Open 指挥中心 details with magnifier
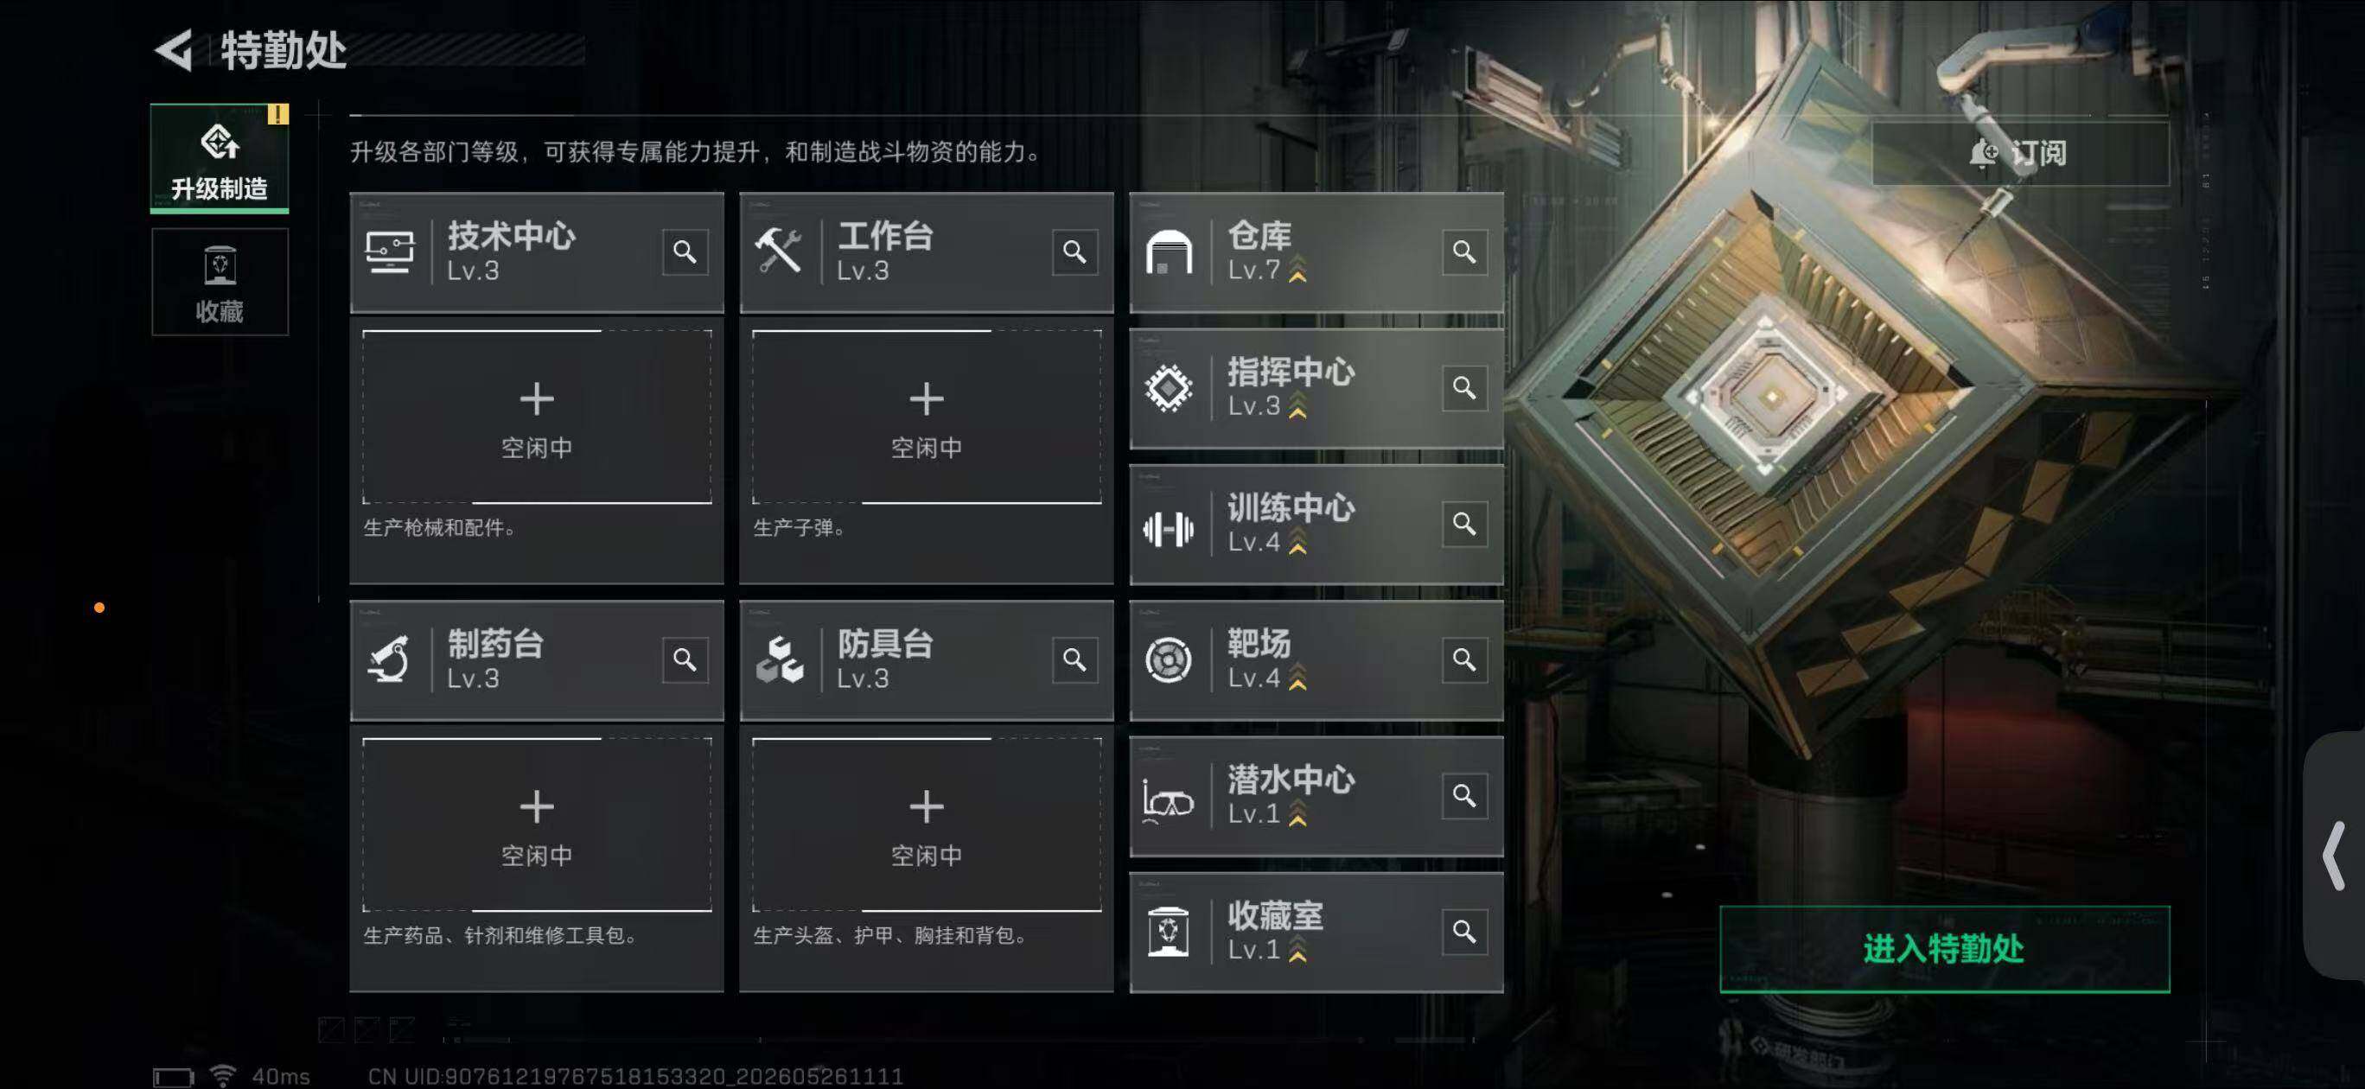2365x1089 pixels. pos(1464,387)
